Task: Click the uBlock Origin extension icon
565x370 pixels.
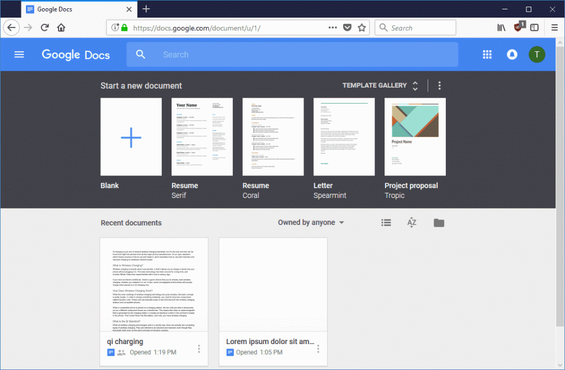Action: tap(519, 26)
